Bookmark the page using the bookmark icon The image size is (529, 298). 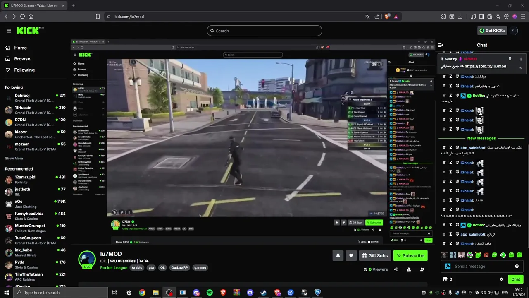tap(98, 17)
